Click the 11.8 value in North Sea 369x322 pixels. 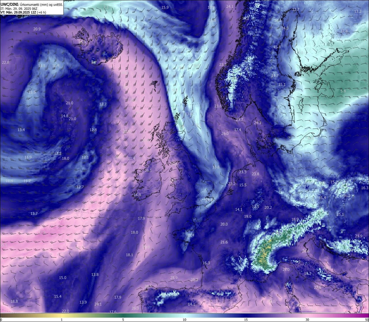tap(216, 167)
